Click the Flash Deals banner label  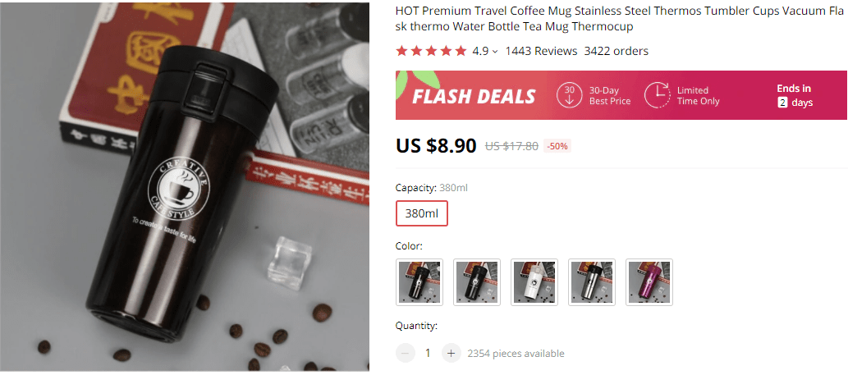coord(474,96)
